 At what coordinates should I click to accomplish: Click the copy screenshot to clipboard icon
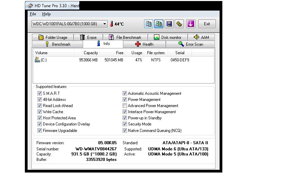(x=159, y=24)
